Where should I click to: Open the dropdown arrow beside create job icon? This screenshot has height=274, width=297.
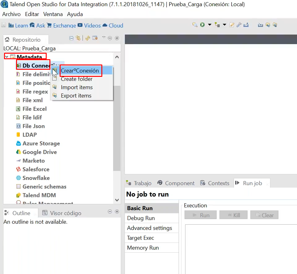(x=224, y=25)
